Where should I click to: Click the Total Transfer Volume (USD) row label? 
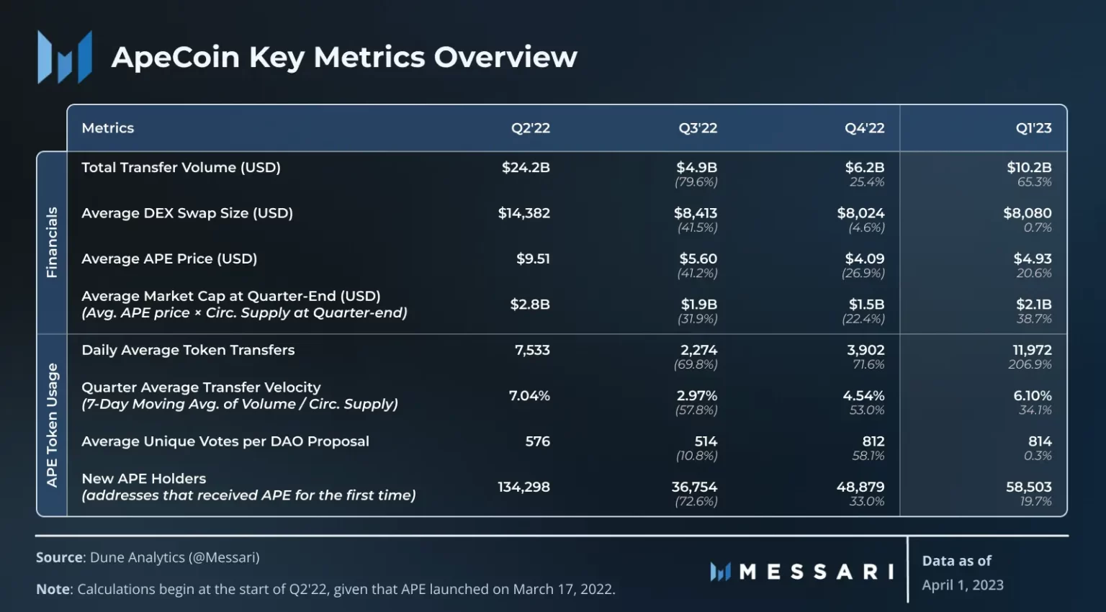[x=181, y=167]
